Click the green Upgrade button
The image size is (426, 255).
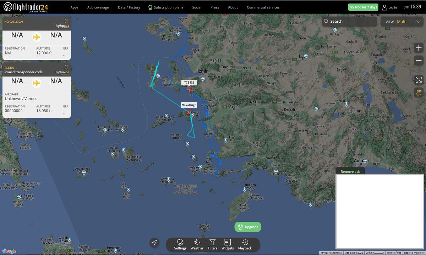click(248, 227)
